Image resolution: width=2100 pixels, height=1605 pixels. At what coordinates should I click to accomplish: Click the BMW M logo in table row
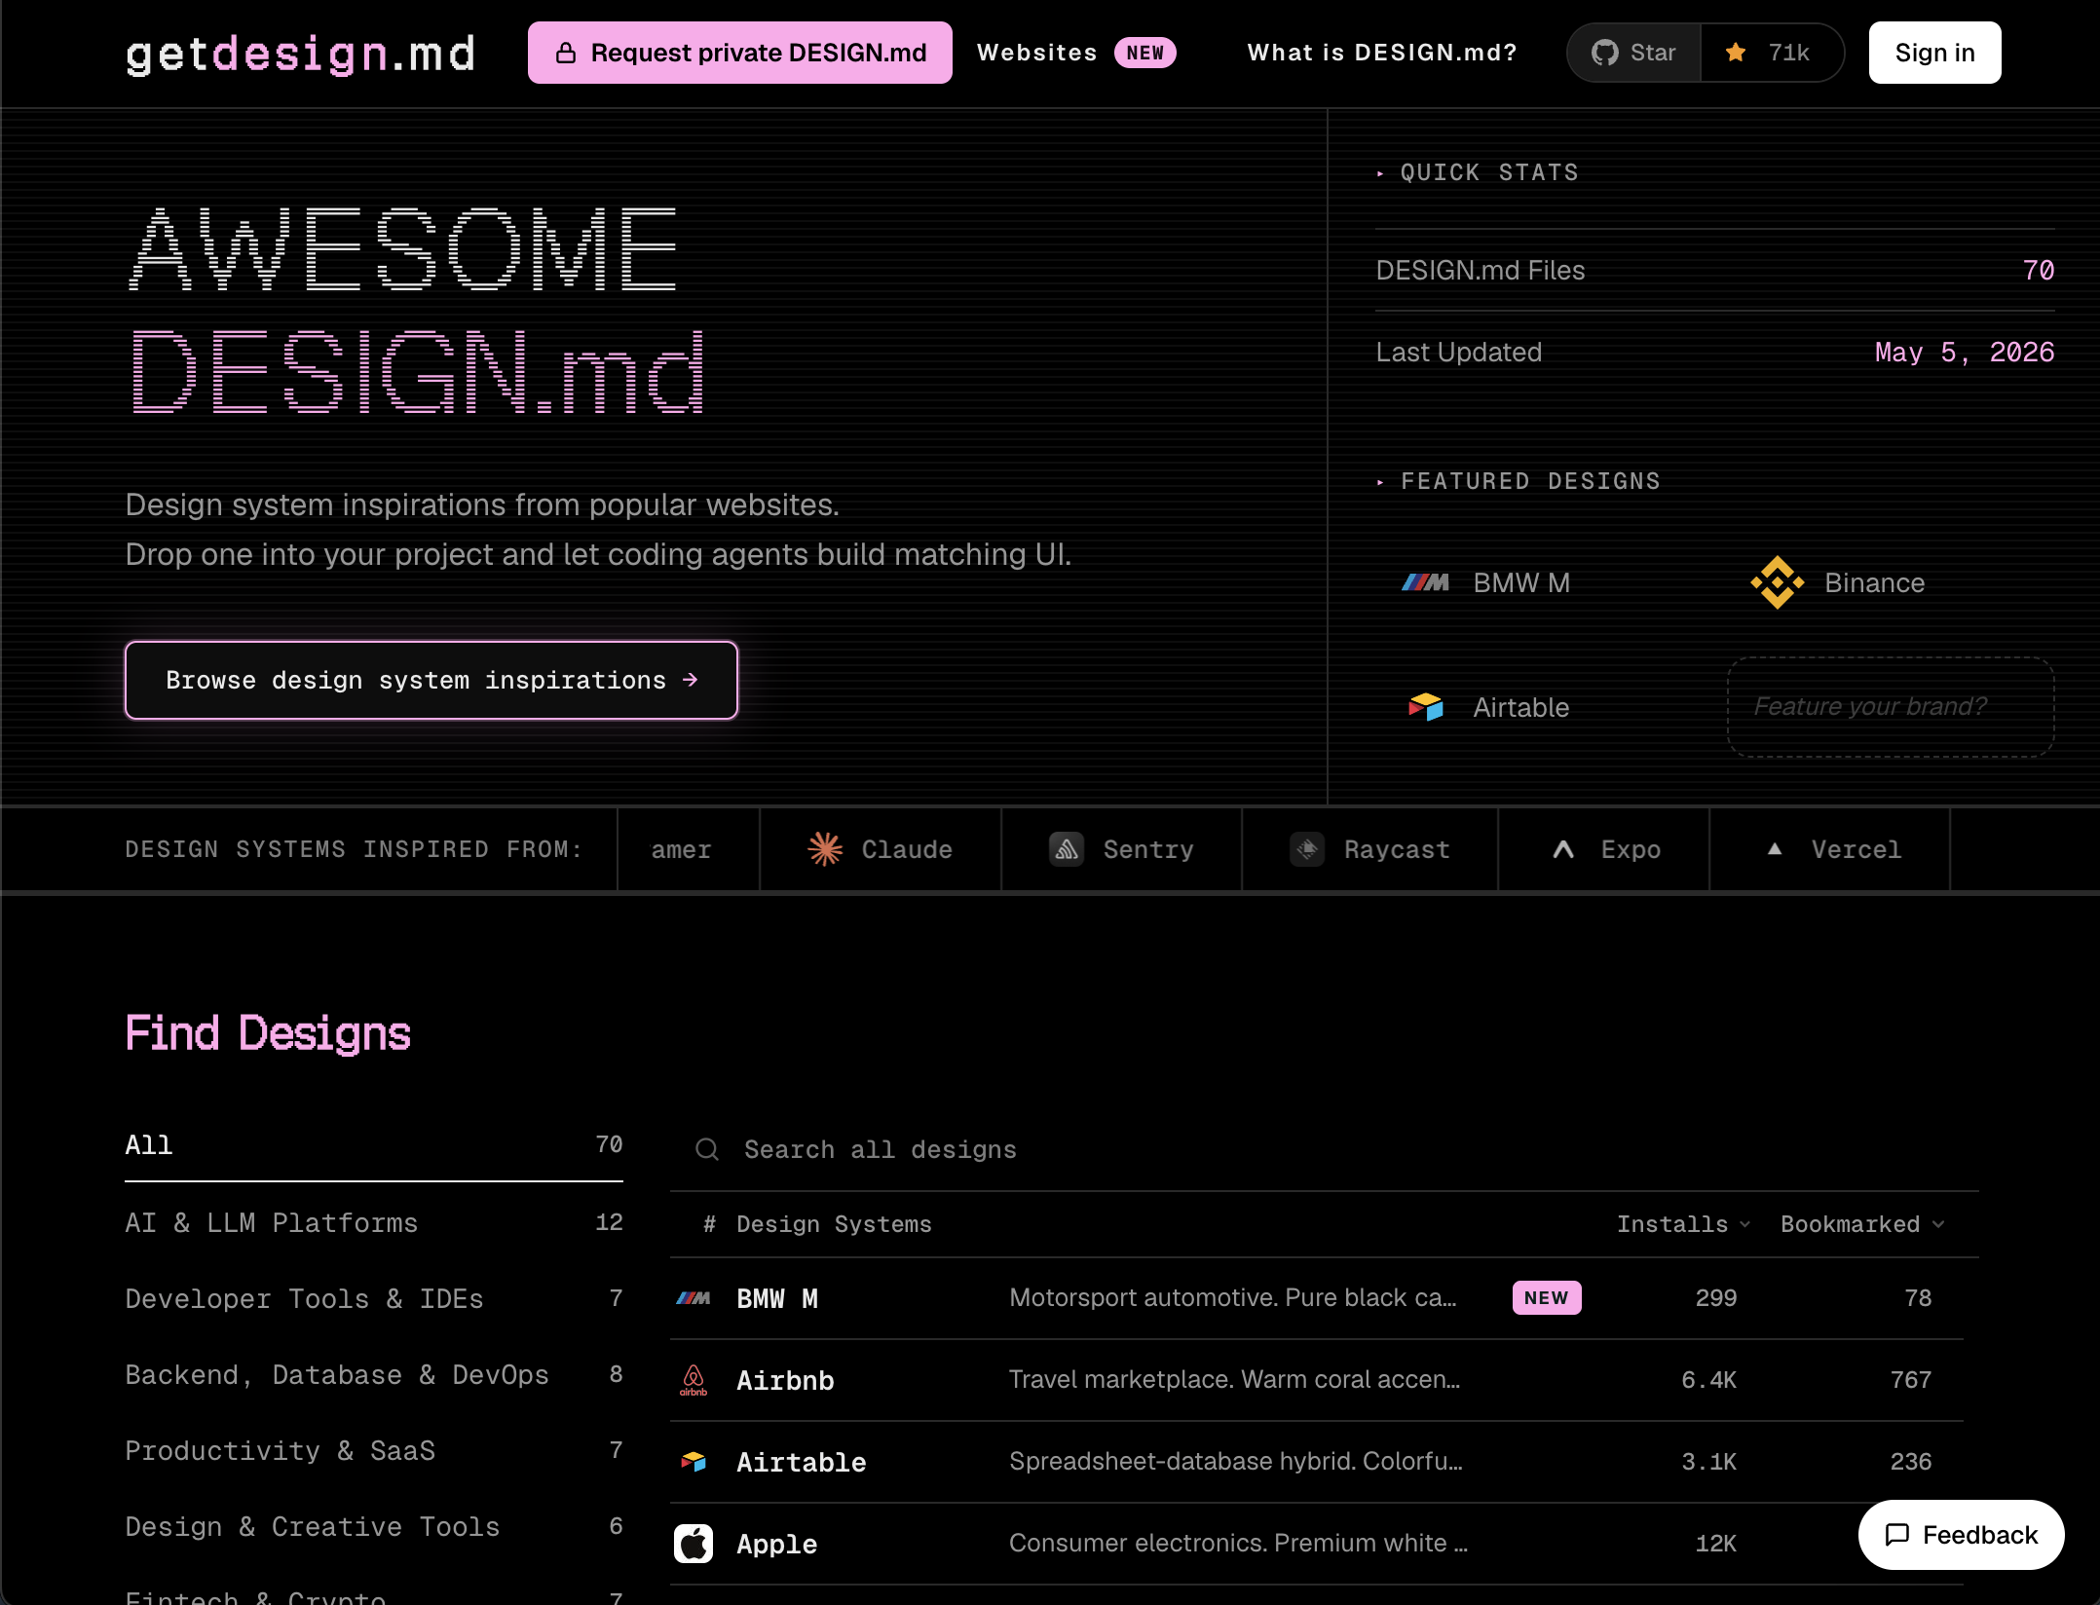pyautogui.click(x=694, y=1298)
